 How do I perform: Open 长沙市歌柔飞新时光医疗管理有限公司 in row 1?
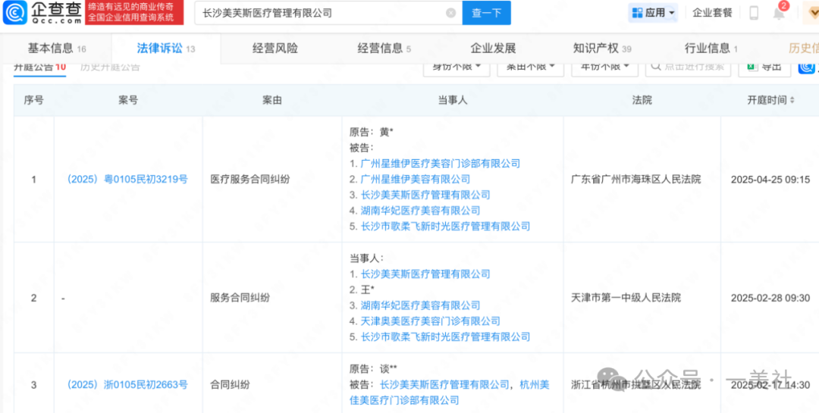click(445, 226)
